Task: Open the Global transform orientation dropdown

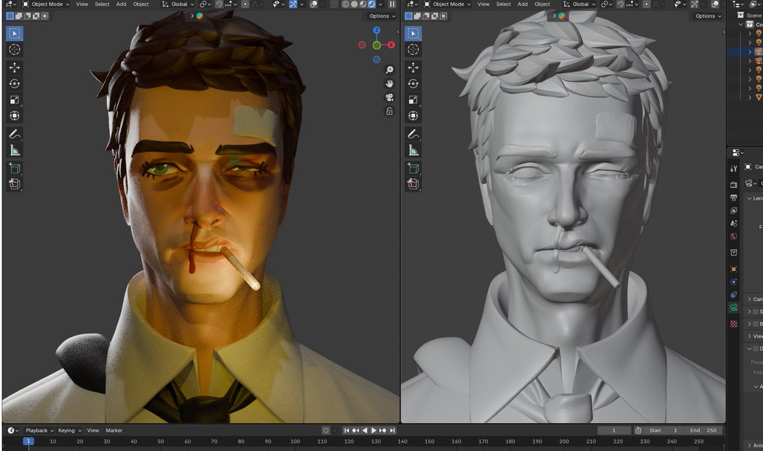Action: point(184,4)
